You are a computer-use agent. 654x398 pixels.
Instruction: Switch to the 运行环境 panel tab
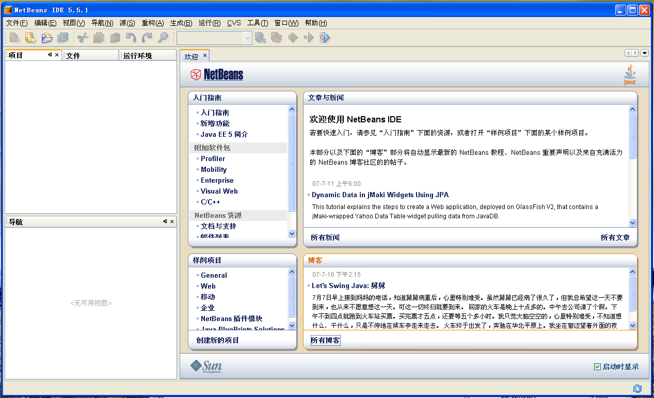coord(148,55)
